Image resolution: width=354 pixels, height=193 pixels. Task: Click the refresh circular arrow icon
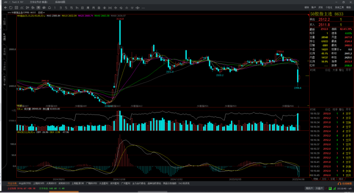click(11, 8)
